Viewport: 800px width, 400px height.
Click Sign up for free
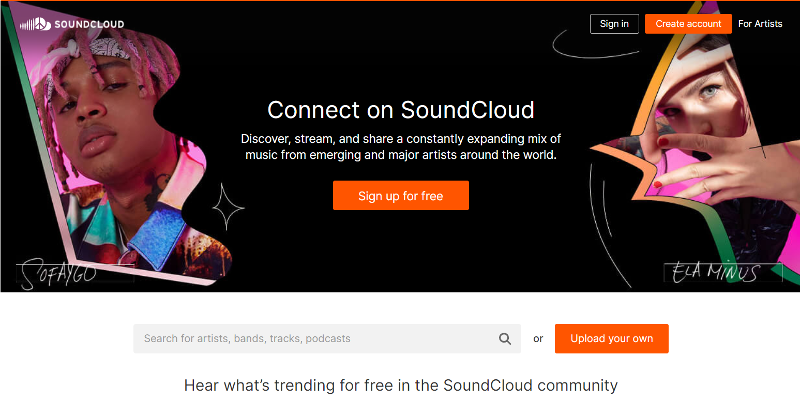pos(401,196)
